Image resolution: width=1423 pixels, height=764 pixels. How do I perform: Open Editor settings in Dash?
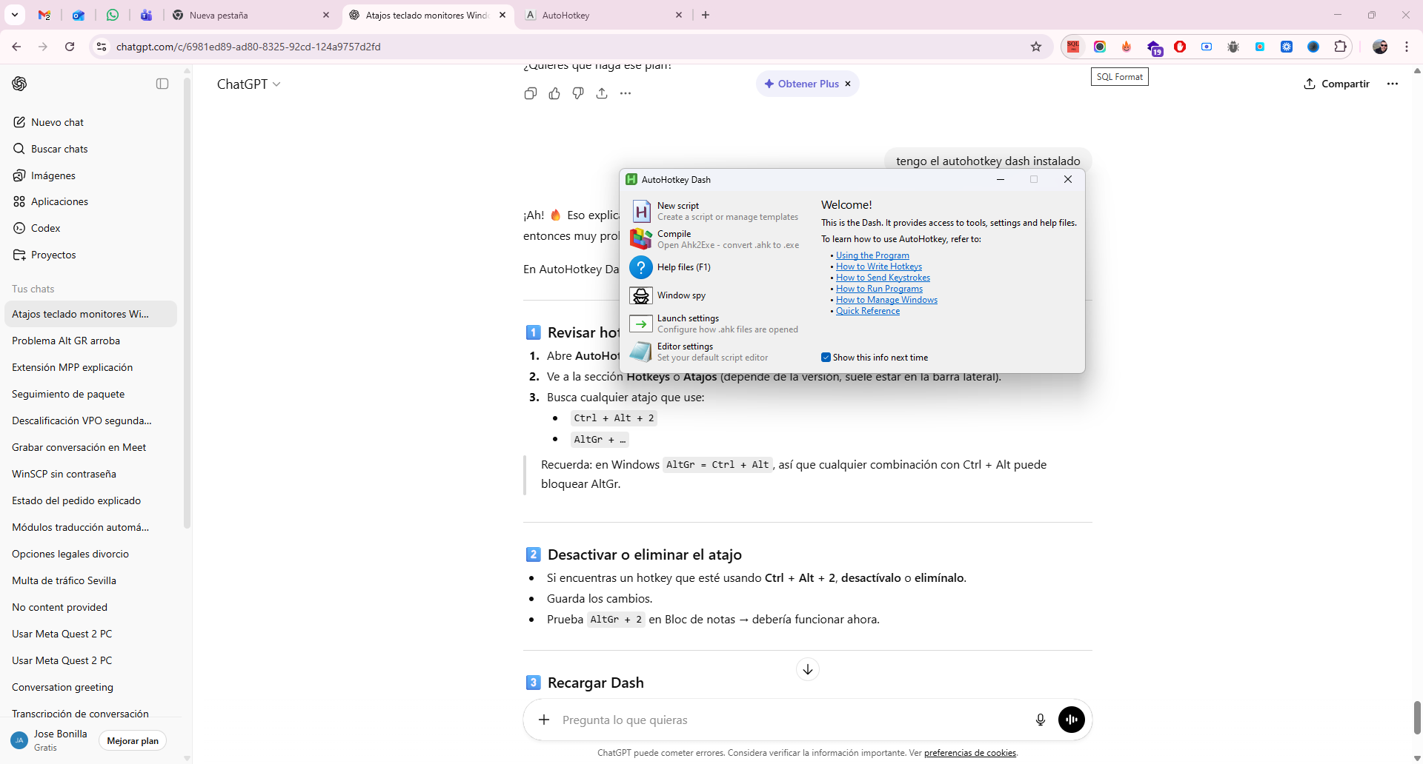[684, 346]
